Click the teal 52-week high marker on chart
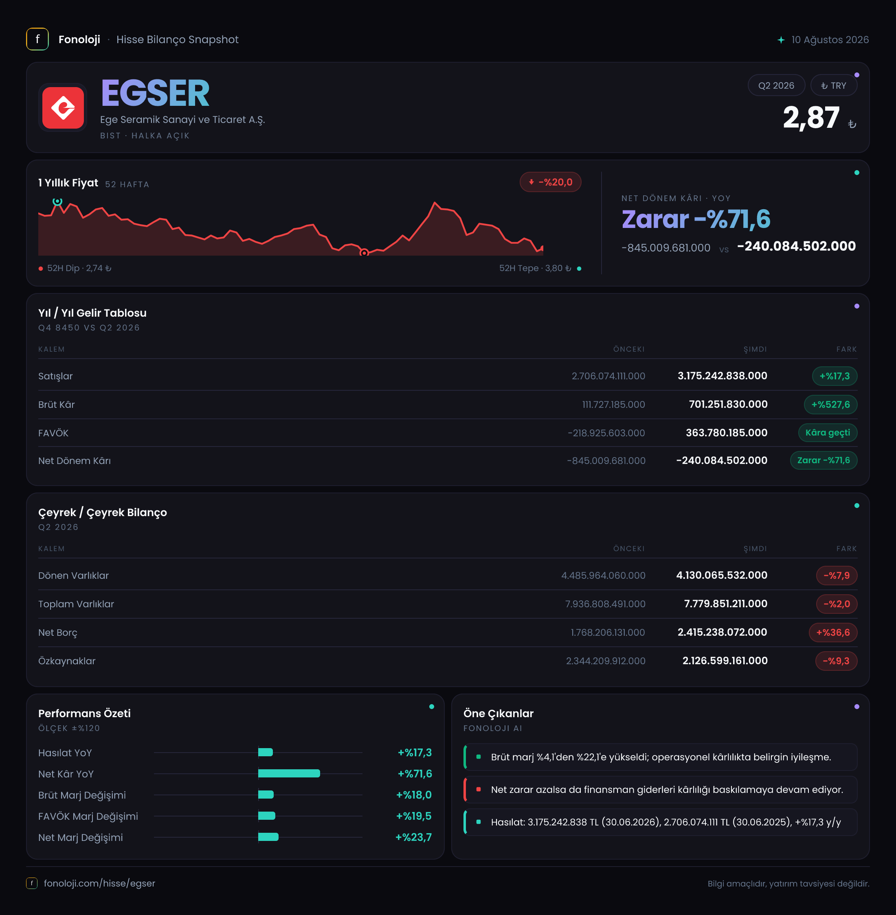The height and width of the screenshot is (915, 896). coord(57,201)
